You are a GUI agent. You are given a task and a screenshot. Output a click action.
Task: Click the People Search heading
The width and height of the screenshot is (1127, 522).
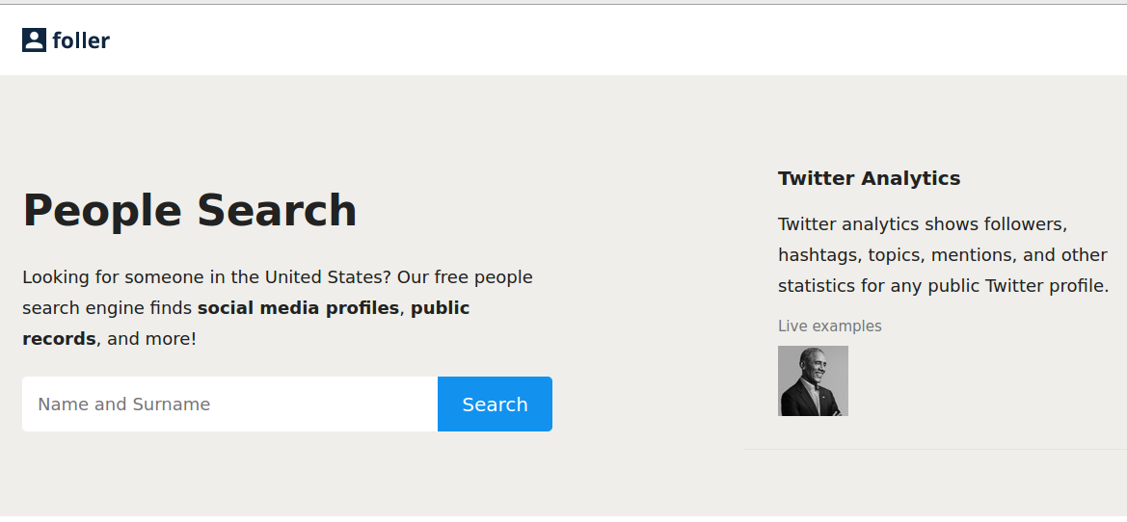[190, 210]
